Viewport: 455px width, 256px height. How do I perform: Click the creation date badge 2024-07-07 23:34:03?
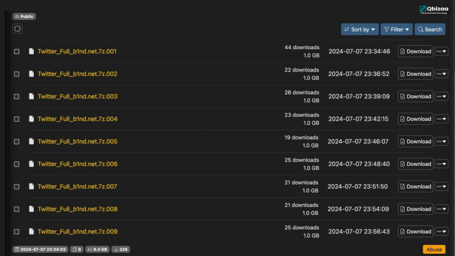[40, 249]
